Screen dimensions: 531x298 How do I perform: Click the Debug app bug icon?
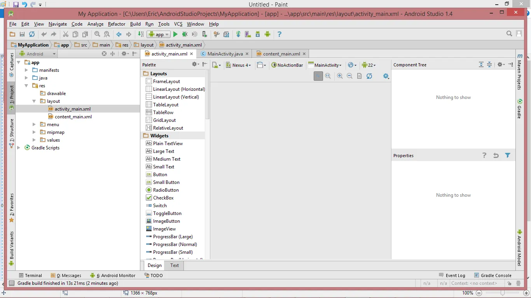pos(185,34)
